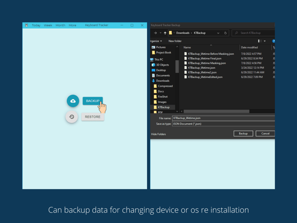Close the Keyboard Tracker window

pos(142,25)
